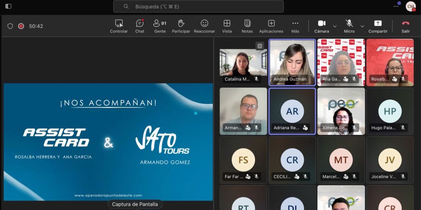Unmute the Micro microphone
Screen dimensions: 421x210
(349, 26)
